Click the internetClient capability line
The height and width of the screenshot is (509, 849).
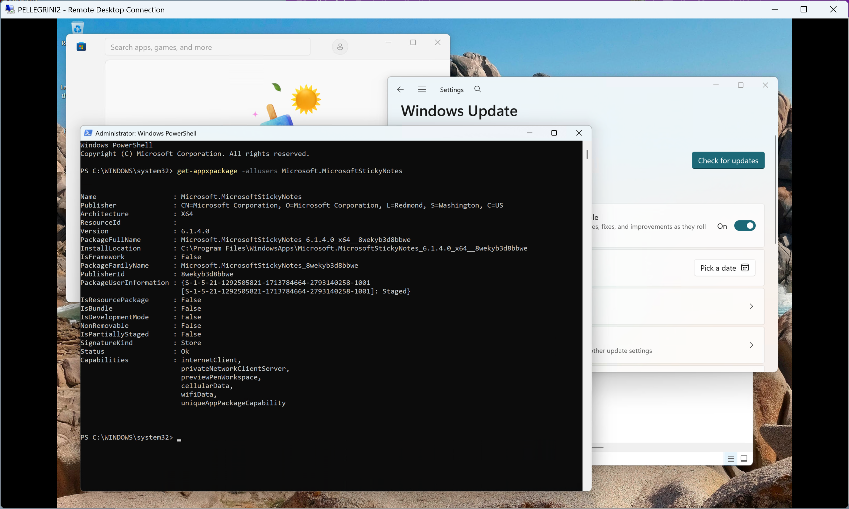point(211,360)
